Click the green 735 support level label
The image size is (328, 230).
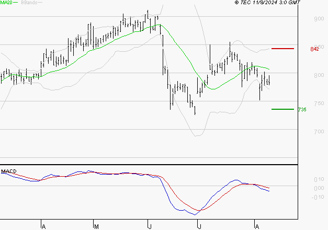pyautogui.click(x=302, y=110)
